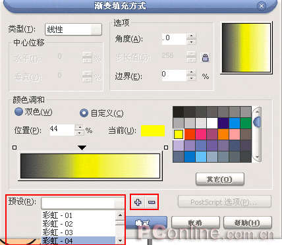Click the 帮助(H) help button

tap(248, 223)
